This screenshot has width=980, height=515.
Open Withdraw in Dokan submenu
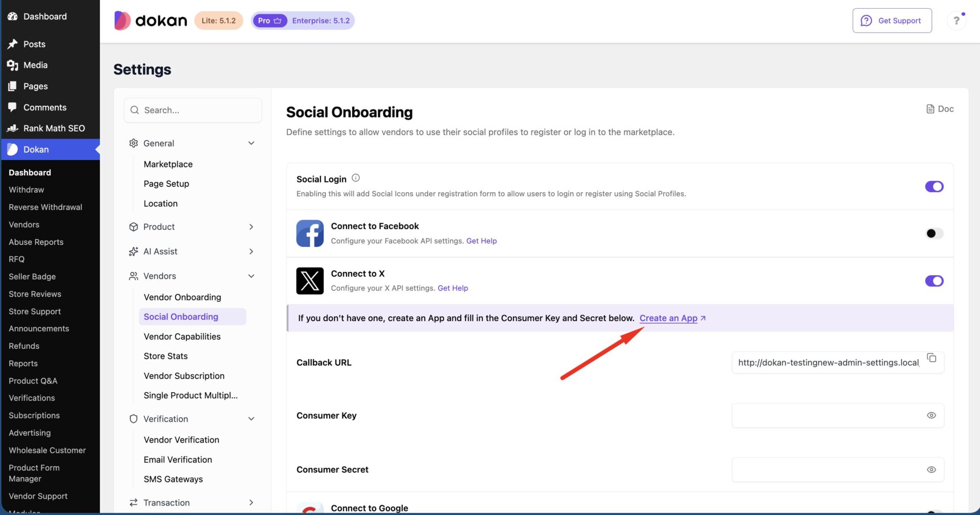pyautogui.click(x=27, y=190)
